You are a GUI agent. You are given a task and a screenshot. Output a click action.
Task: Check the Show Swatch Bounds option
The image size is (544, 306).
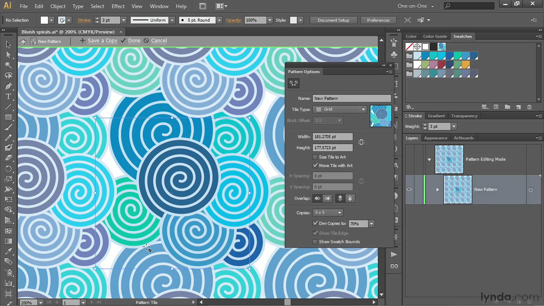(x=315, y=242)
